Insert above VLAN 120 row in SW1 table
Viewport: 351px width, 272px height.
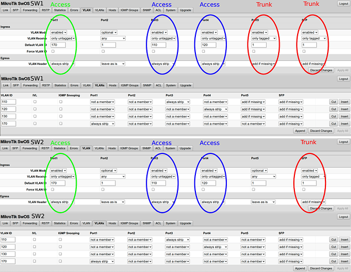click(344, 109)
